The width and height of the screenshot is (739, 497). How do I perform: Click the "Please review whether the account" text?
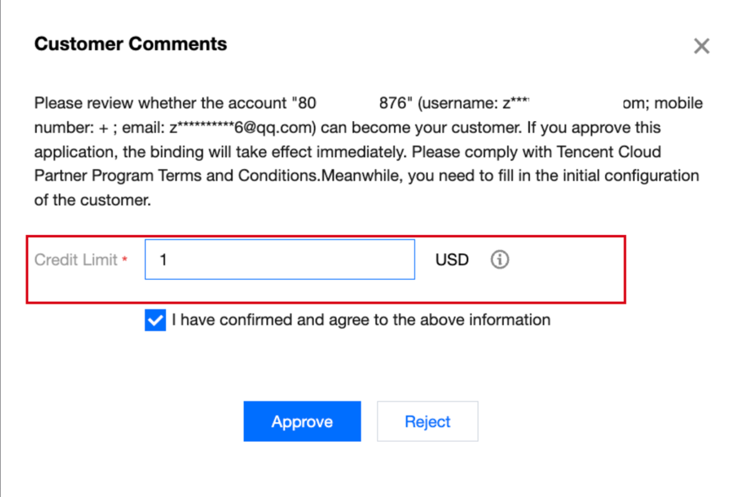160,103
